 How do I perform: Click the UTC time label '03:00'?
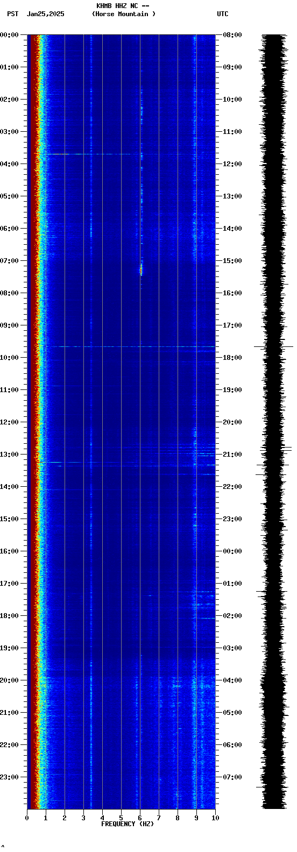(x=232, y=648)
